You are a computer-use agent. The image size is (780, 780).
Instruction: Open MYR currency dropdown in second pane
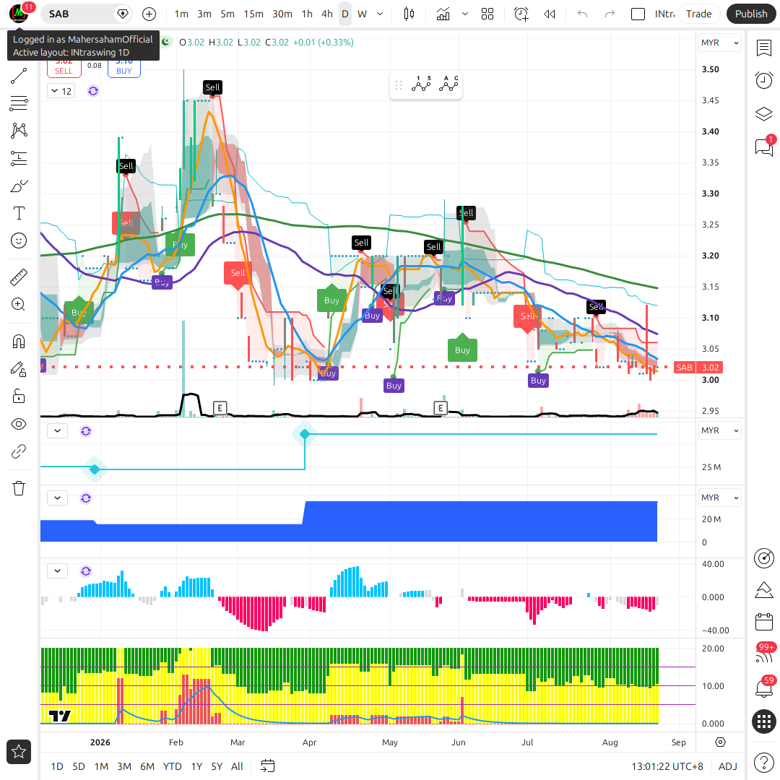720,430
